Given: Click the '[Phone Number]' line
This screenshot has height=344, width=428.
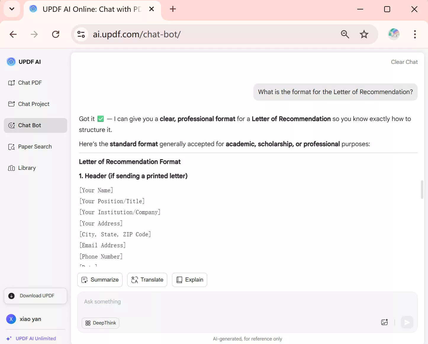Looking at the screenshot, I should pyautogui.click(x=101, y=257).
